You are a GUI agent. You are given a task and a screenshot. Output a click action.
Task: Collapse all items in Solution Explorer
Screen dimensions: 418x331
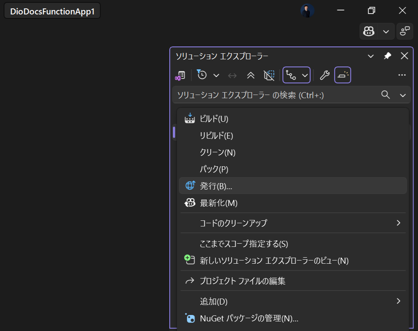tap(251, 75)
